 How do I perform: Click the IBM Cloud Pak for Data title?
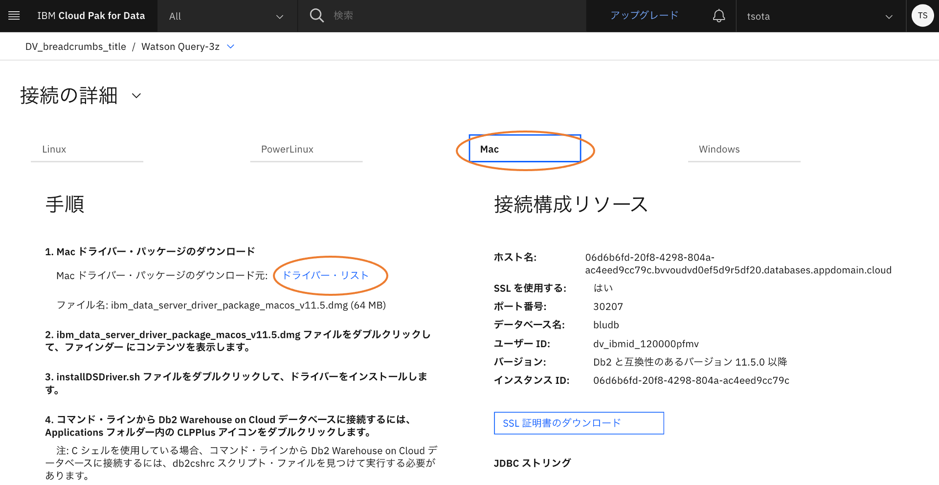click(x=91, y=16)
